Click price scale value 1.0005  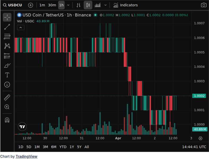199,52
